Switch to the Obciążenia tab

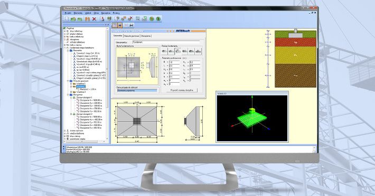point(146,36)
